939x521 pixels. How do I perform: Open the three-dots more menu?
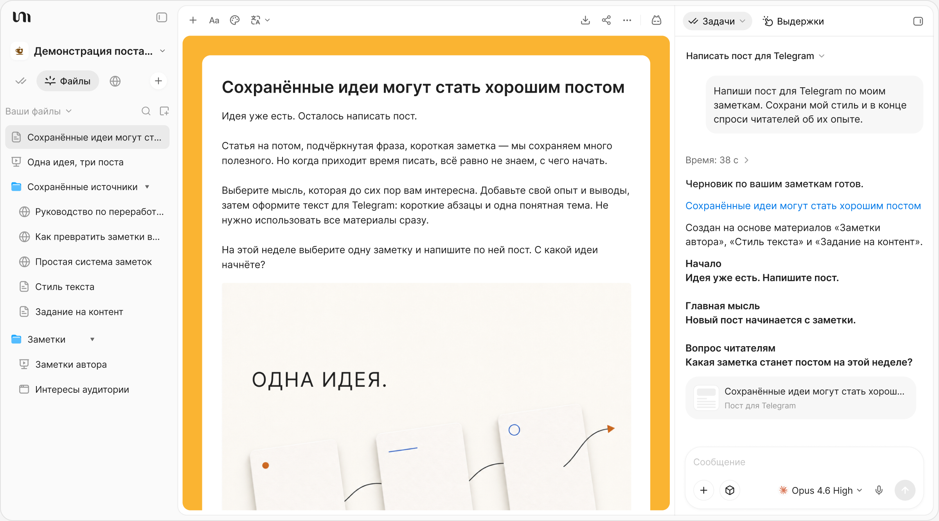tap(627, 20)
